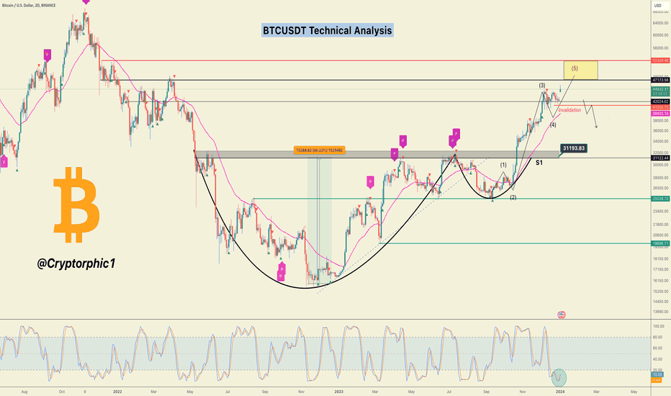Screen dimensions: 671x396
Task: Click 2023 on the time axis
Action: [338, 391]
